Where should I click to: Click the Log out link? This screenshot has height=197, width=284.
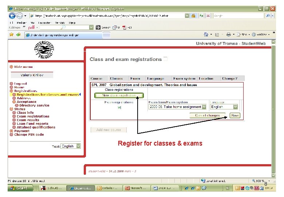point(20,84)
